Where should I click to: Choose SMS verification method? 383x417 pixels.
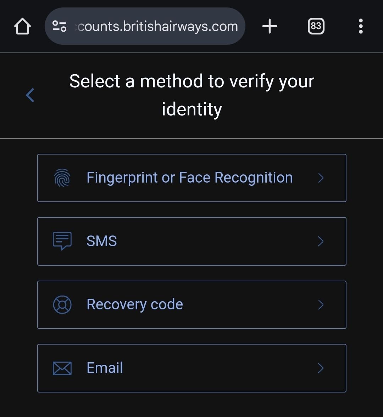click(x=192, y=241)
